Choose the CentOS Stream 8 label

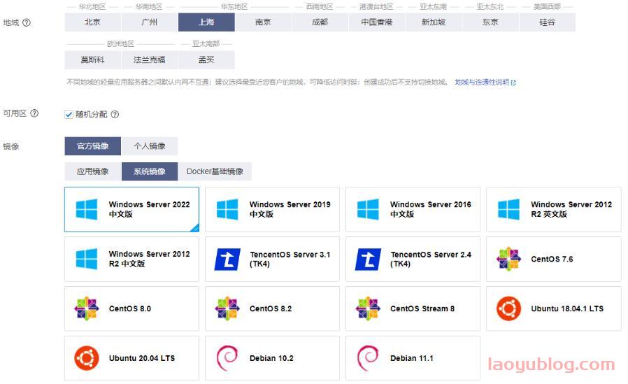(422, 308)
